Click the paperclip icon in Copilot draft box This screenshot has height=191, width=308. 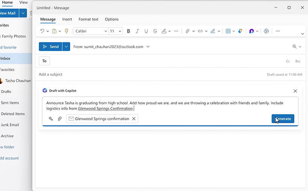tap(60, 119)
